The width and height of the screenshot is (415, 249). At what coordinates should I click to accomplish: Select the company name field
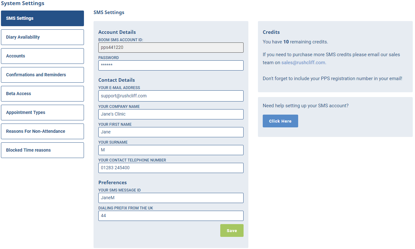tap(171, 114)
